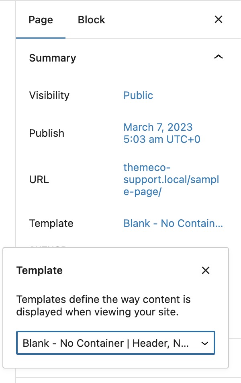
Task: Edit the themeco-support.local page URL
Action: pyautogui.click(x=171, y=179)
